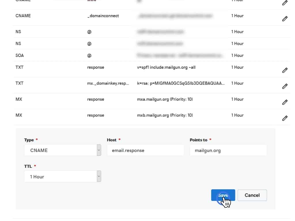Edit the mxa.mailgun.org MX record
The height and width of the screenshot is (221, 295).
coord(285,102)
